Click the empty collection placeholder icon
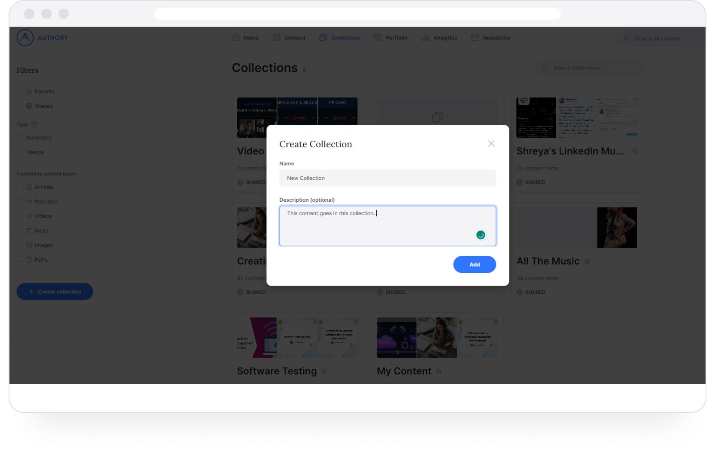Image resolution: width=715 pixels, height=456 pixels. pyautogui.click(x=437, y=117)
